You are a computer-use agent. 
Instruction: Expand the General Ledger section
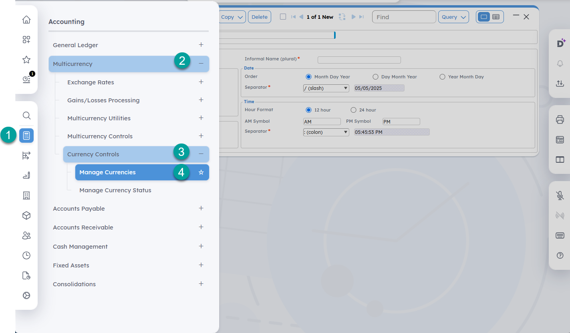tap(201, 45)
